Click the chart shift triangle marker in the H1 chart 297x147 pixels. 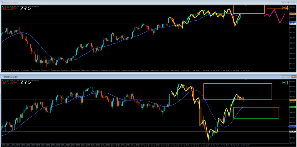pos(246,80)
